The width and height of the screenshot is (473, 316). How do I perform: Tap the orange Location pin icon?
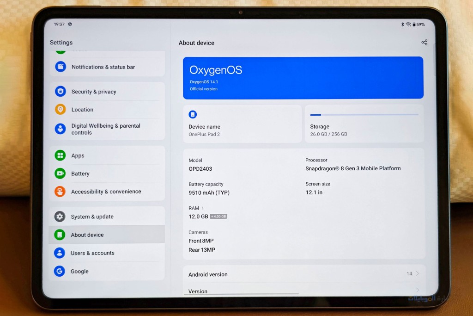pos(61,109)
